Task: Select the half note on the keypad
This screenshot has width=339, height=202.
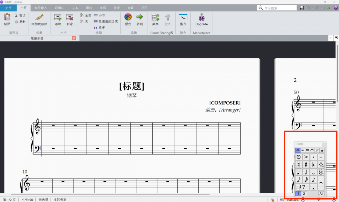Action: pyautogui.click(x=306, y=172)
